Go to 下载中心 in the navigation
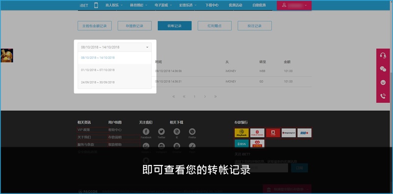This screenshot has height=194, width=393. (x=212, y=5)
